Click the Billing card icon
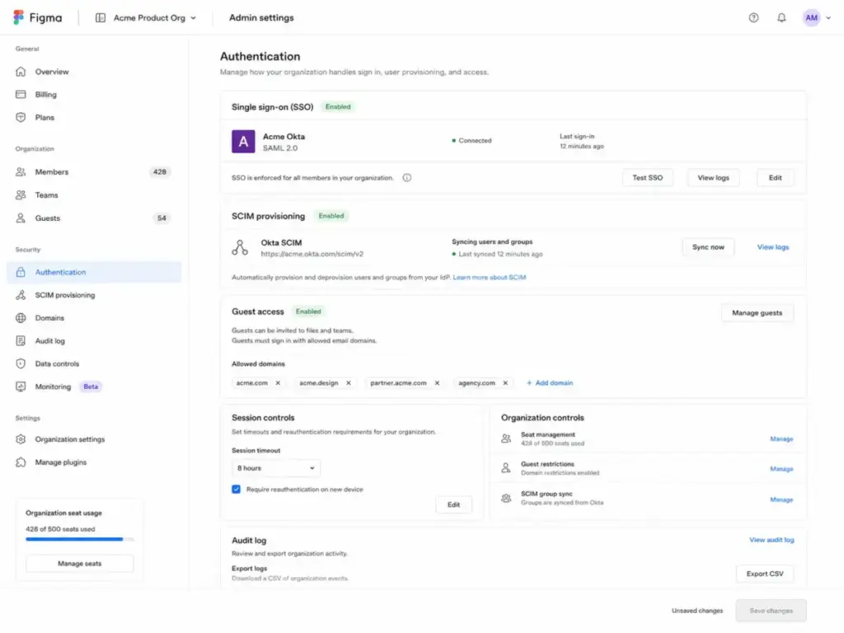Image resolution: width=844 pixels, height=633 pixels. (x=21, y=94)
